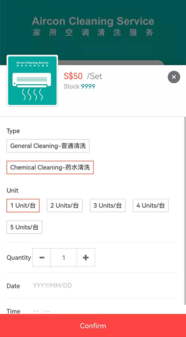The image size is (186, 337).
Task: Click the quantity number field
Action: [x=64, y=258]
